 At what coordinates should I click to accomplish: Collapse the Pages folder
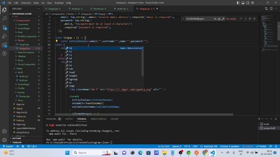point(19,68)
